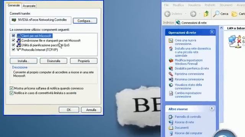Open Preferiti menu in Connessioni di rete
This screenshot has width=245, height=137.
point(210,5)
